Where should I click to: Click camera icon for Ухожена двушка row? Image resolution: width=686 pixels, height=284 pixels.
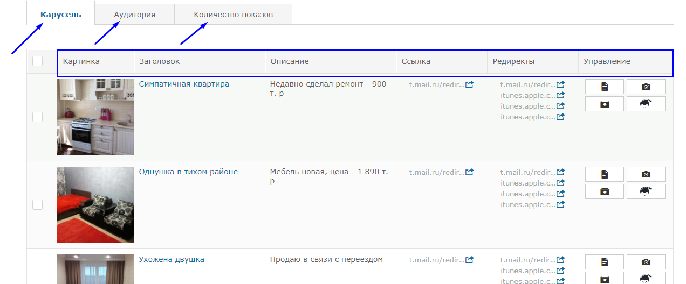tap(646, 262)
